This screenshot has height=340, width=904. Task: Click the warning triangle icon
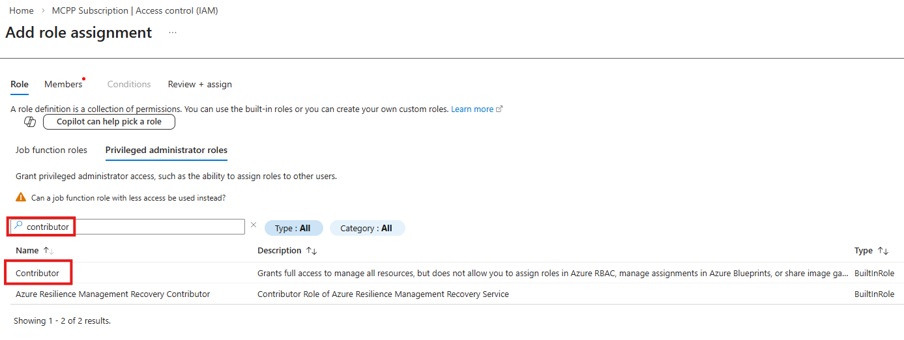pyautogui.click(x=21, y=197)
